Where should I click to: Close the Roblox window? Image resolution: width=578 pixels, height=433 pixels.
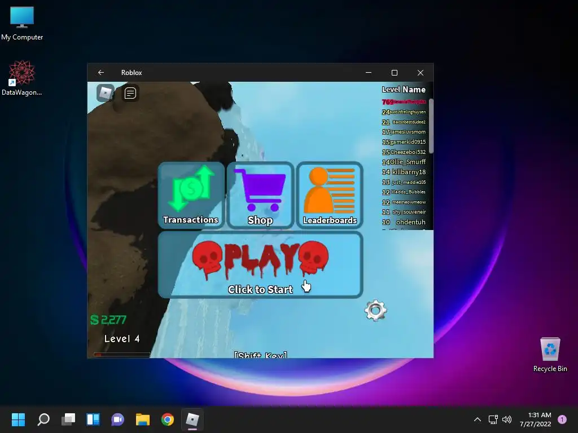(x=420, y=73)
